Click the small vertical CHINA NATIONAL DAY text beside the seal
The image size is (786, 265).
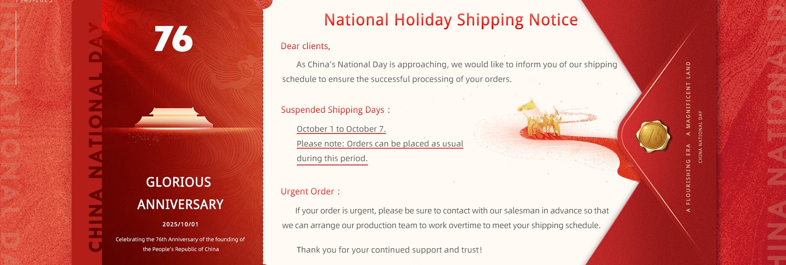(700, 137)
